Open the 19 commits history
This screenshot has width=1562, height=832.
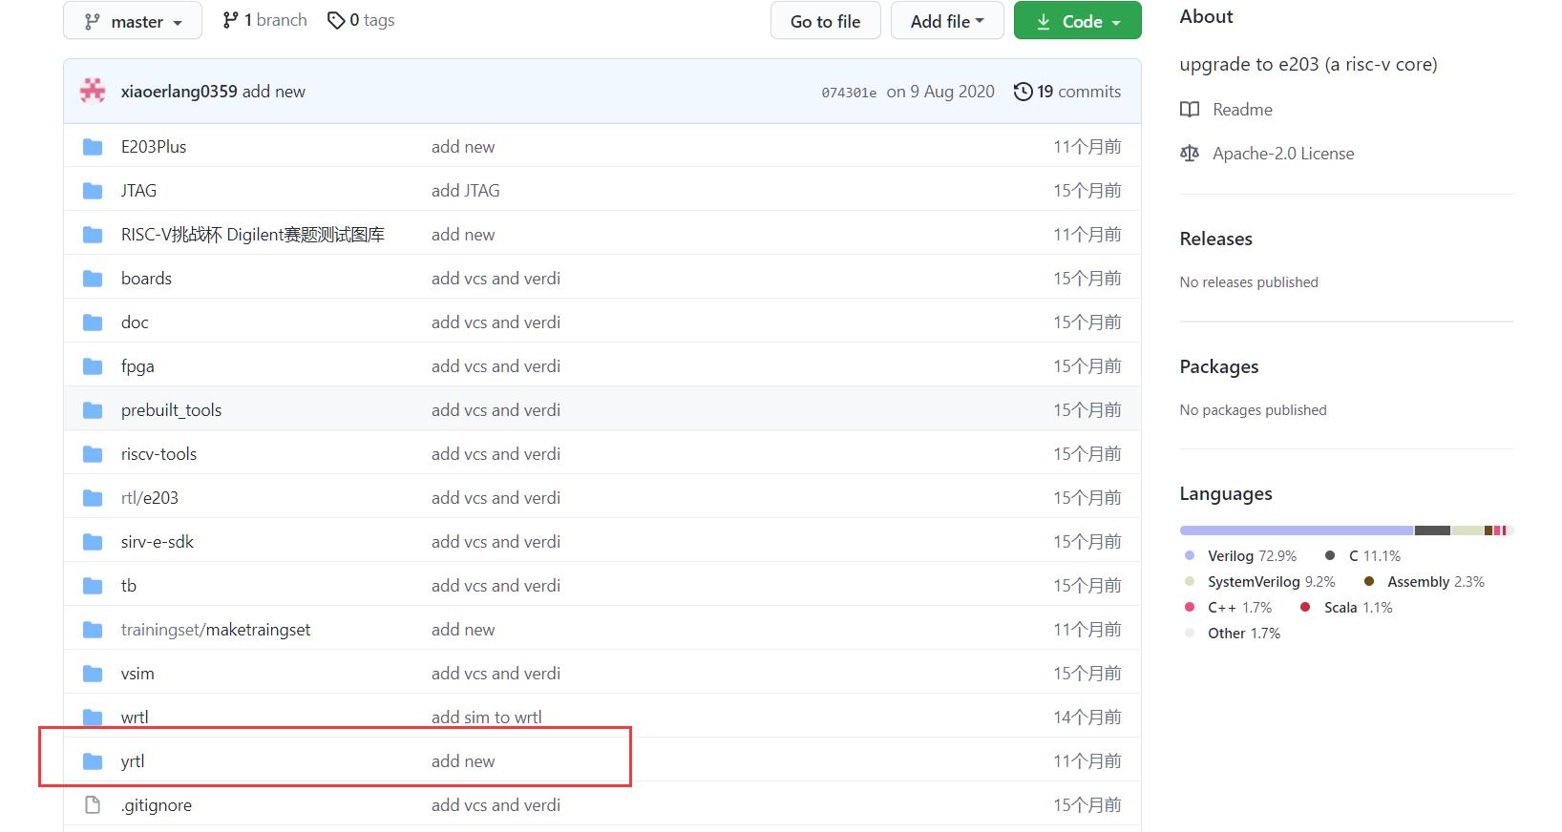click(x=1067, y=92)
